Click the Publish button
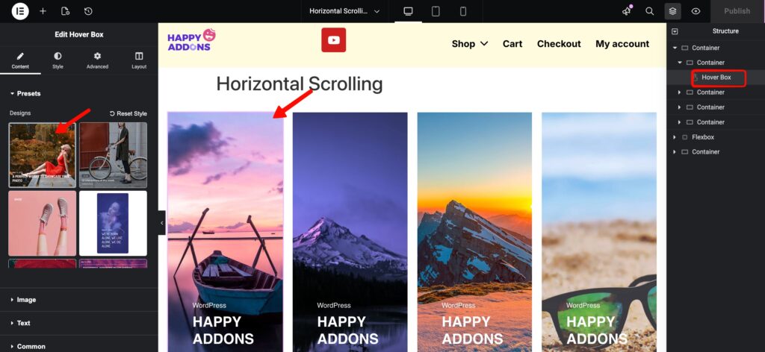This screenshot has height=352, width=765. (737, 11)
